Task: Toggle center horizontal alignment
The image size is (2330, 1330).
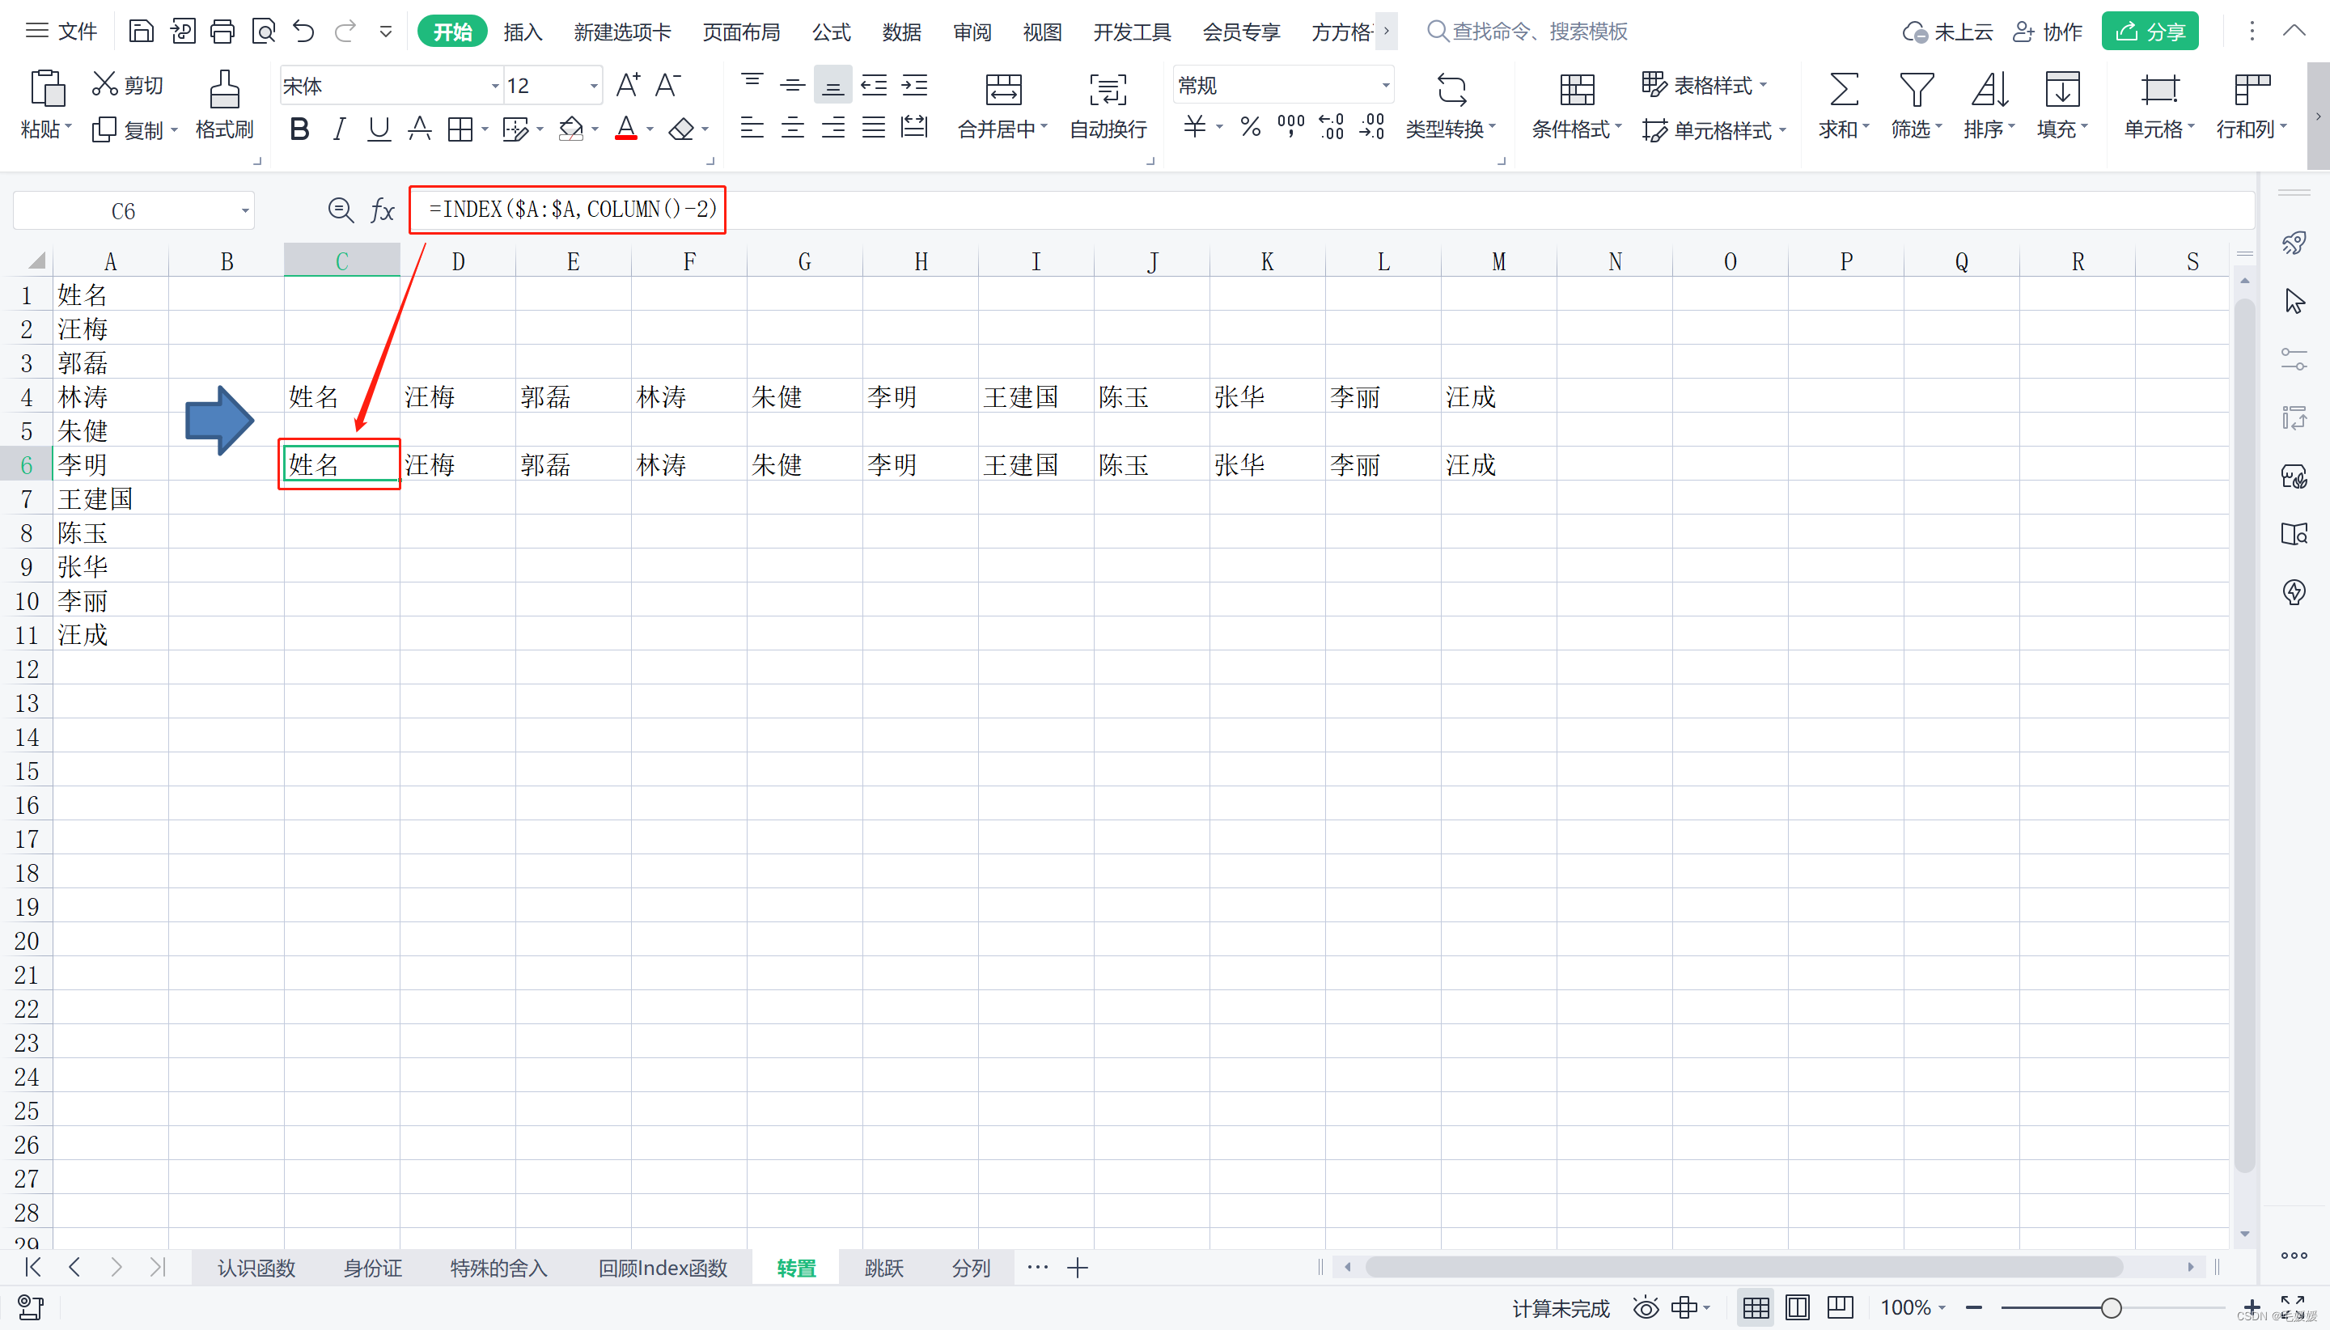Action: pos(792,127)
